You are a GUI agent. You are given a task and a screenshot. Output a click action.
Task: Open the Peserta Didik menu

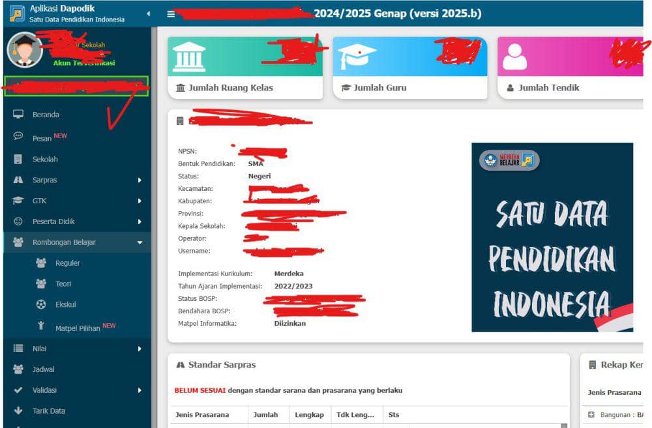(x=53, y=221)
